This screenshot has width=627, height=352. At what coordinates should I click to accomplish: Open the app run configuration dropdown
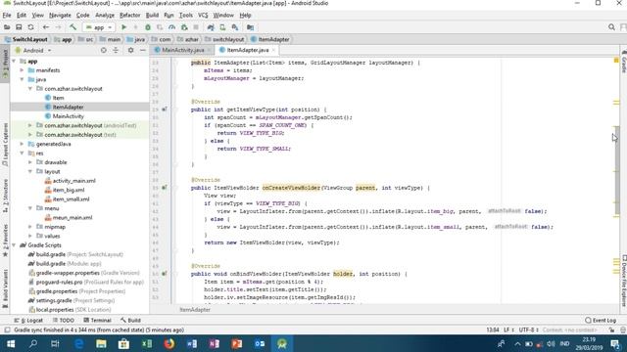pos(98,27)
